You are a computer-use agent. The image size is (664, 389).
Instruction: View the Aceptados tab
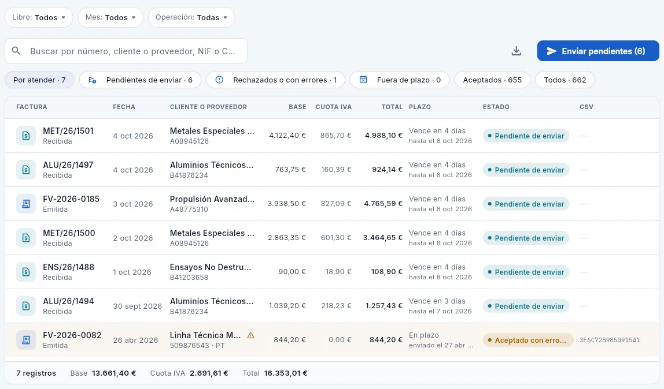tap(492, 80)
